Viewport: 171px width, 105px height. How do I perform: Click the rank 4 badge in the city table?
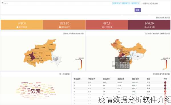165,92
